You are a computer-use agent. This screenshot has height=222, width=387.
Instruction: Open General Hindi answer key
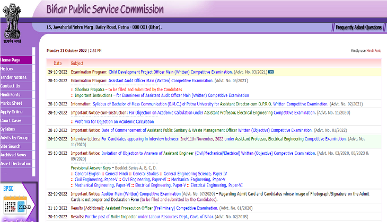tap(117, 174)
